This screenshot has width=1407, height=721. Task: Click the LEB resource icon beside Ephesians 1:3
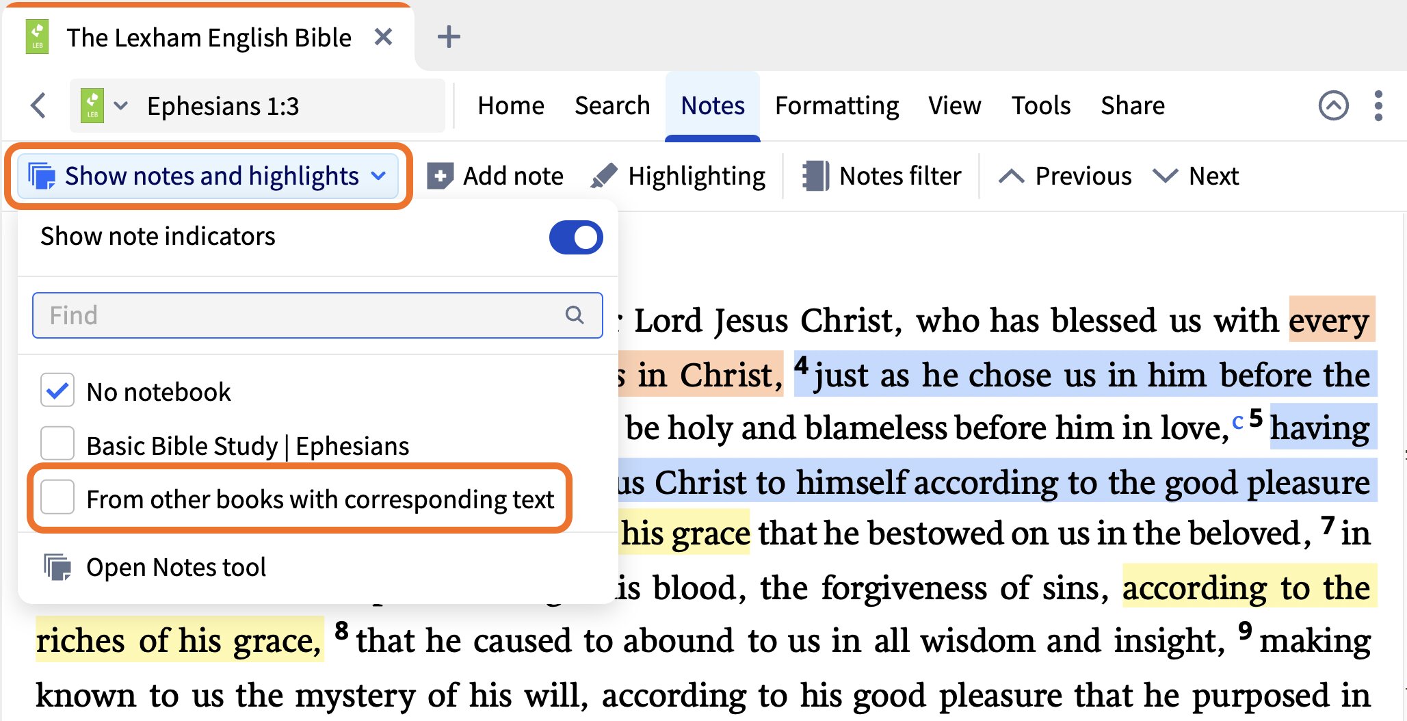92,106
